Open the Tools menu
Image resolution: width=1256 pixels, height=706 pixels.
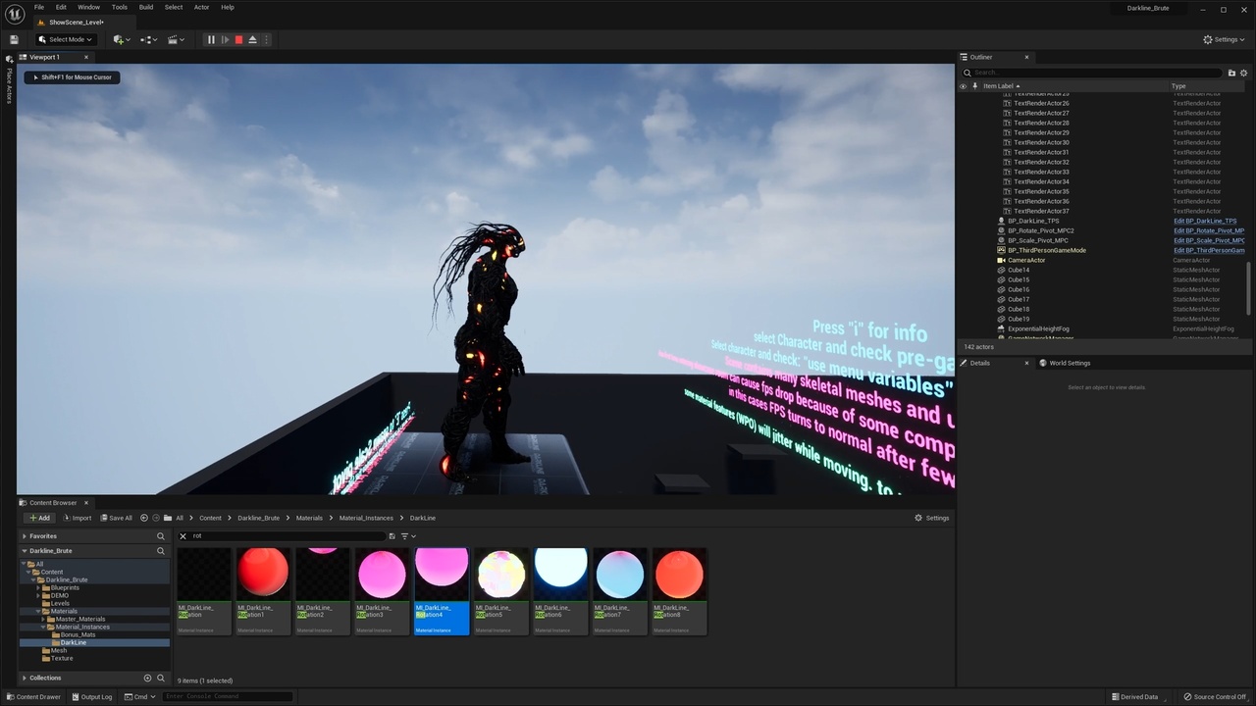click(119, 7)
